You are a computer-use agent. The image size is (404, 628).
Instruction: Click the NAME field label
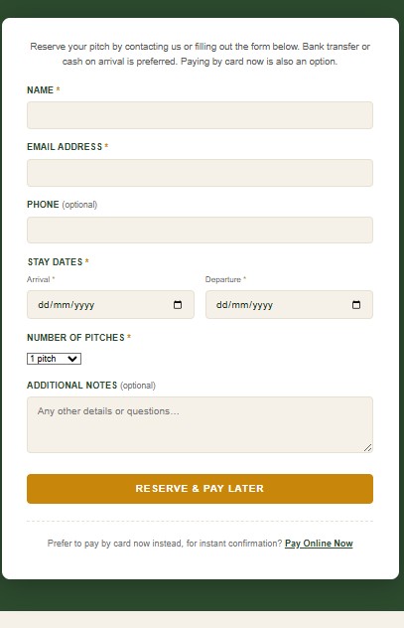coord(40,90)
